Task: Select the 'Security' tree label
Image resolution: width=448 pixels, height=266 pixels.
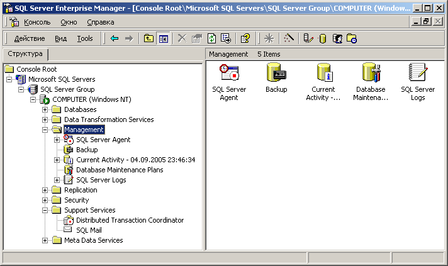Action: (77, 200)
